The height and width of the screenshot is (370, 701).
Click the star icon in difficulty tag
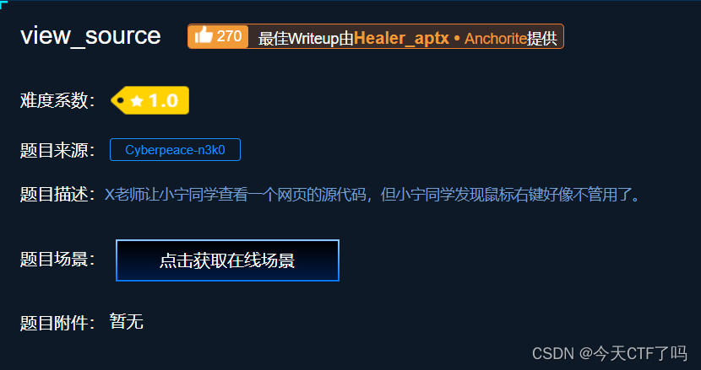[x=136, y=101]
